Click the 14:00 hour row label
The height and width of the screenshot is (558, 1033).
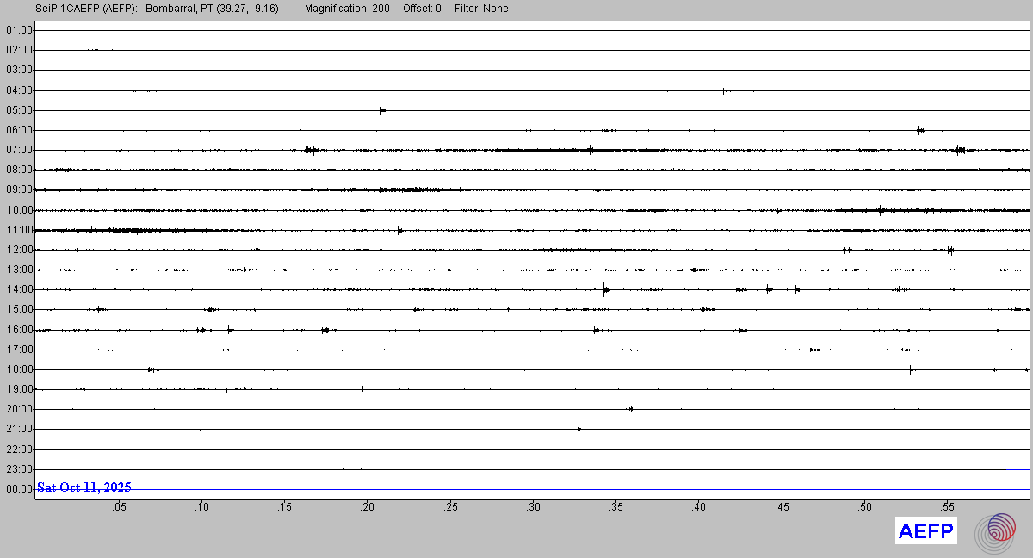point(19,289)
